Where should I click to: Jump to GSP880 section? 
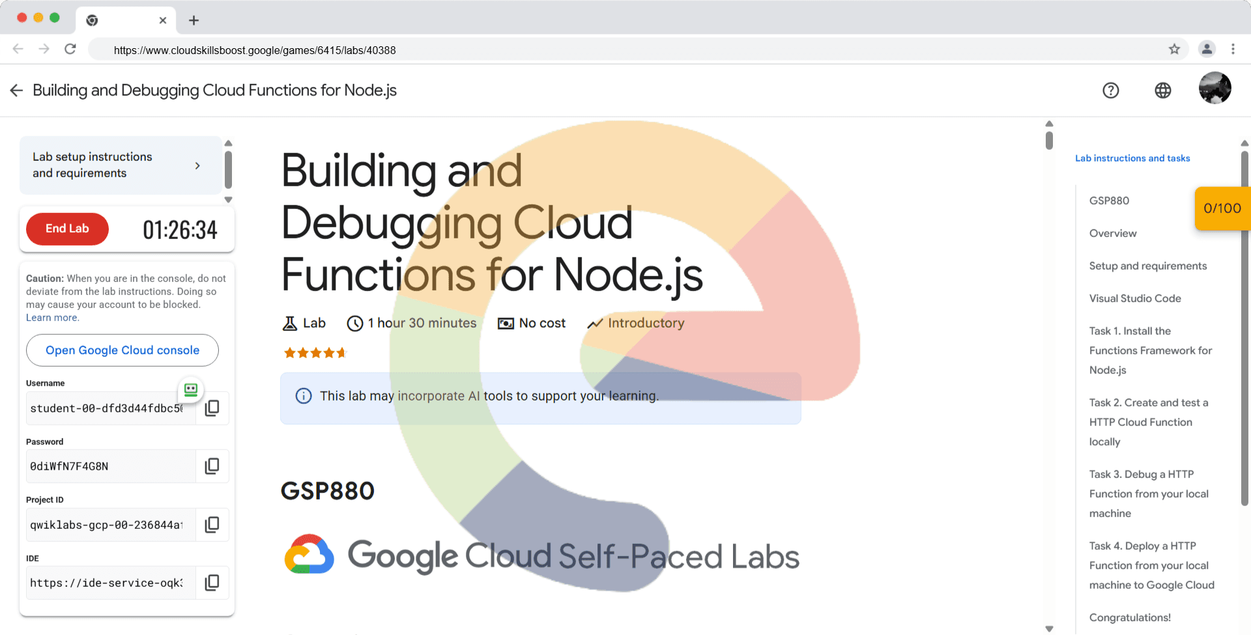1109,201
